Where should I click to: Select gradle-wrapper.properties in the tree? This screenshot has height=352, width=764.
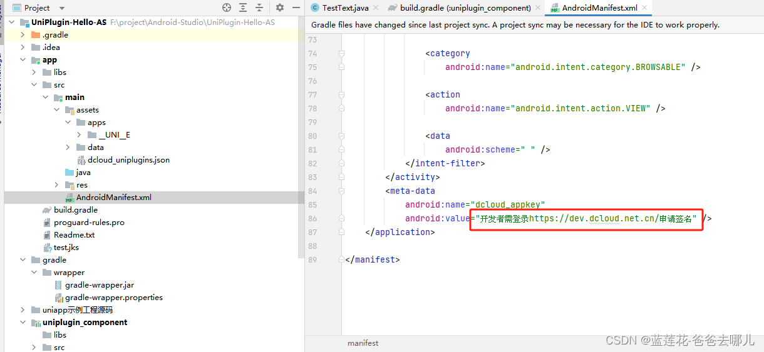114,298
